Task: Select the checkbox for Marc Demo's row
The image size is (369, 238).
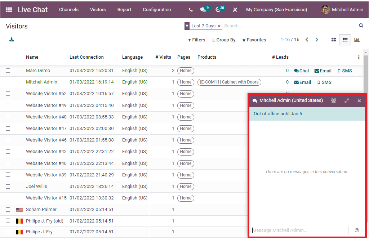Action: point(8,71)
